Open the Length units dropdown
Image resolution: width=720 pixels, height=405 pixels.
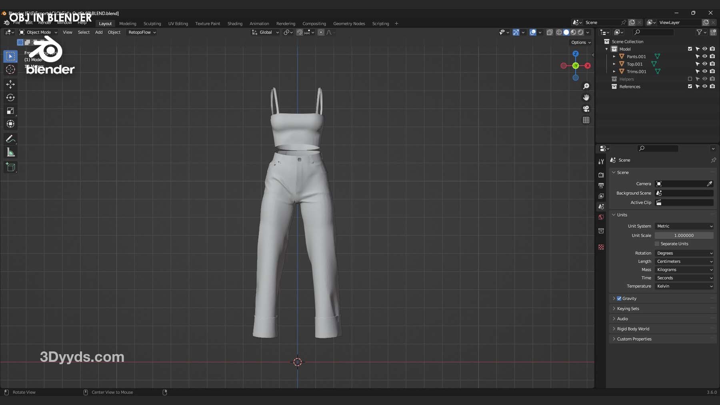click(x=684, y=261)
